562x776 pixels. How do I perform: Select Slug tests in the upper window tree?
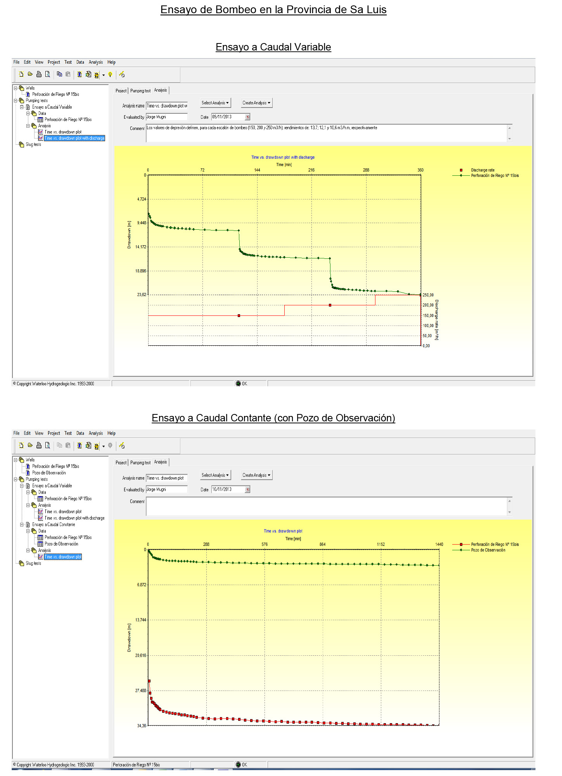coord(33,144)
